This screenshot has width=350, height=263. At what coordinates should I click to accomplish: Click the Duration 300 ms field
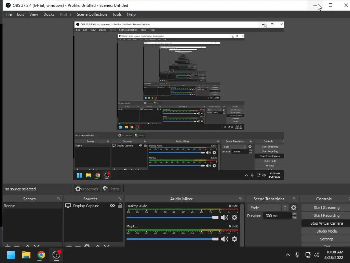[277, 216]
